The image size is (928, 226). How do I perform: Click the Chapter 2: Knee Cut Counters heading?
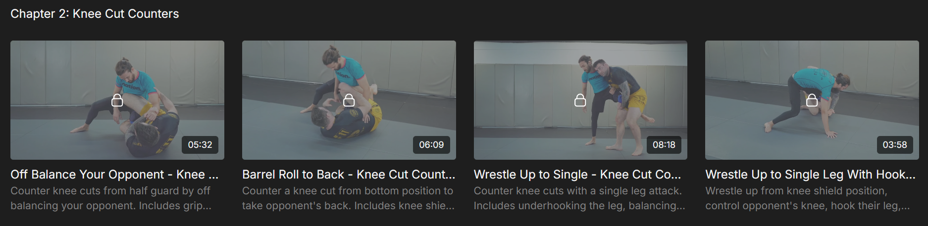pos(95,14)
